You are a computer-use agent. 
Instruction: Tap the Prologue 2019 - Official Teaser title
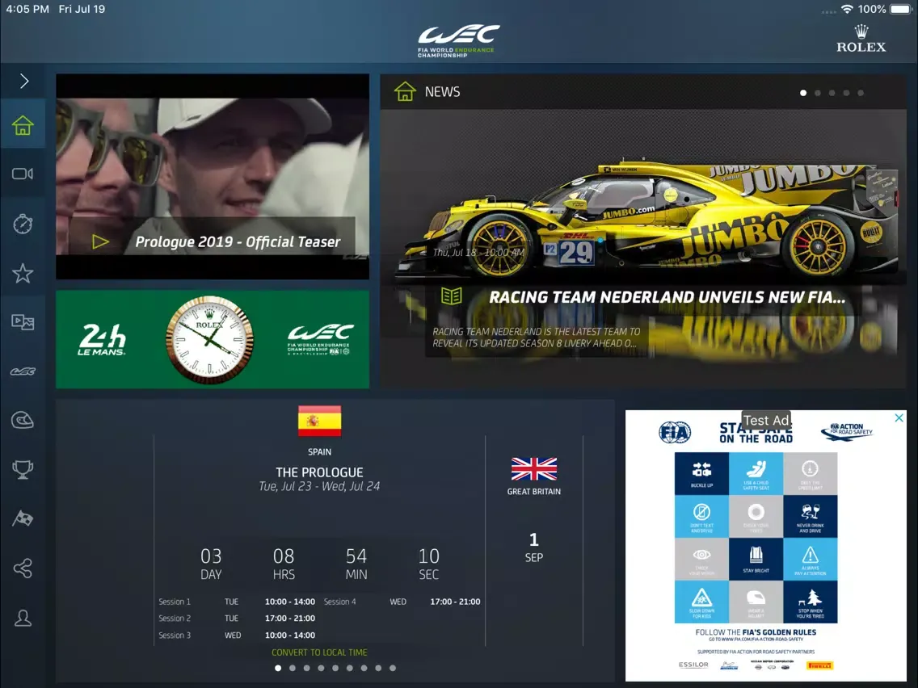238,241
